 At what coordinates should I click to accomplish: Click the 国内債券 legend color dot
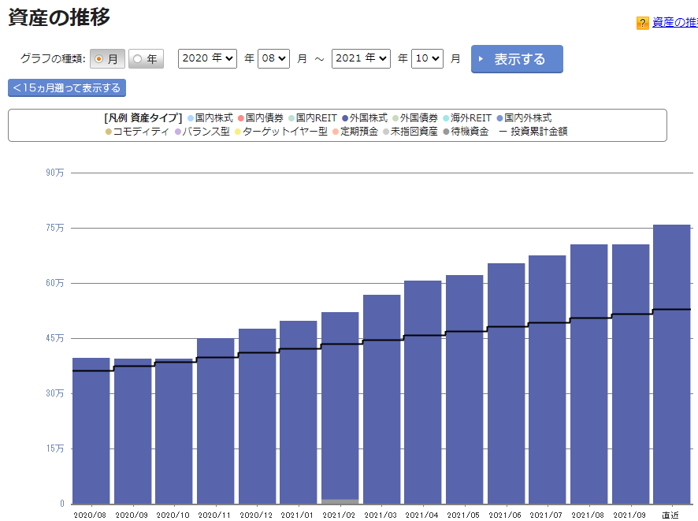pyautogui.click(x=241, y=118)
